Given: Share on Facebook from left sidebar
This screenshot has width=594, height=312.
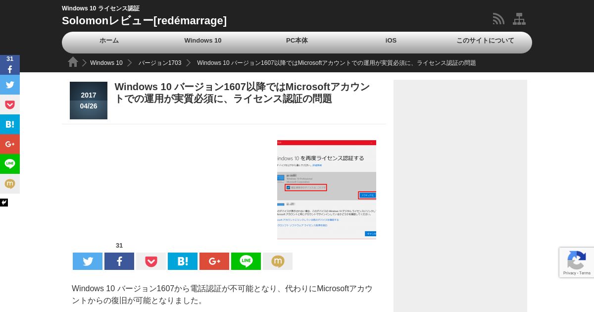Looking at the screenshot, I should 10,65.
